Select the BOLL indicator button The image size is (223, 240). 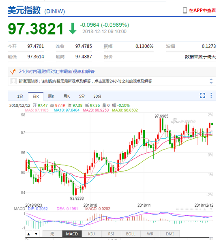pos(131,234)
